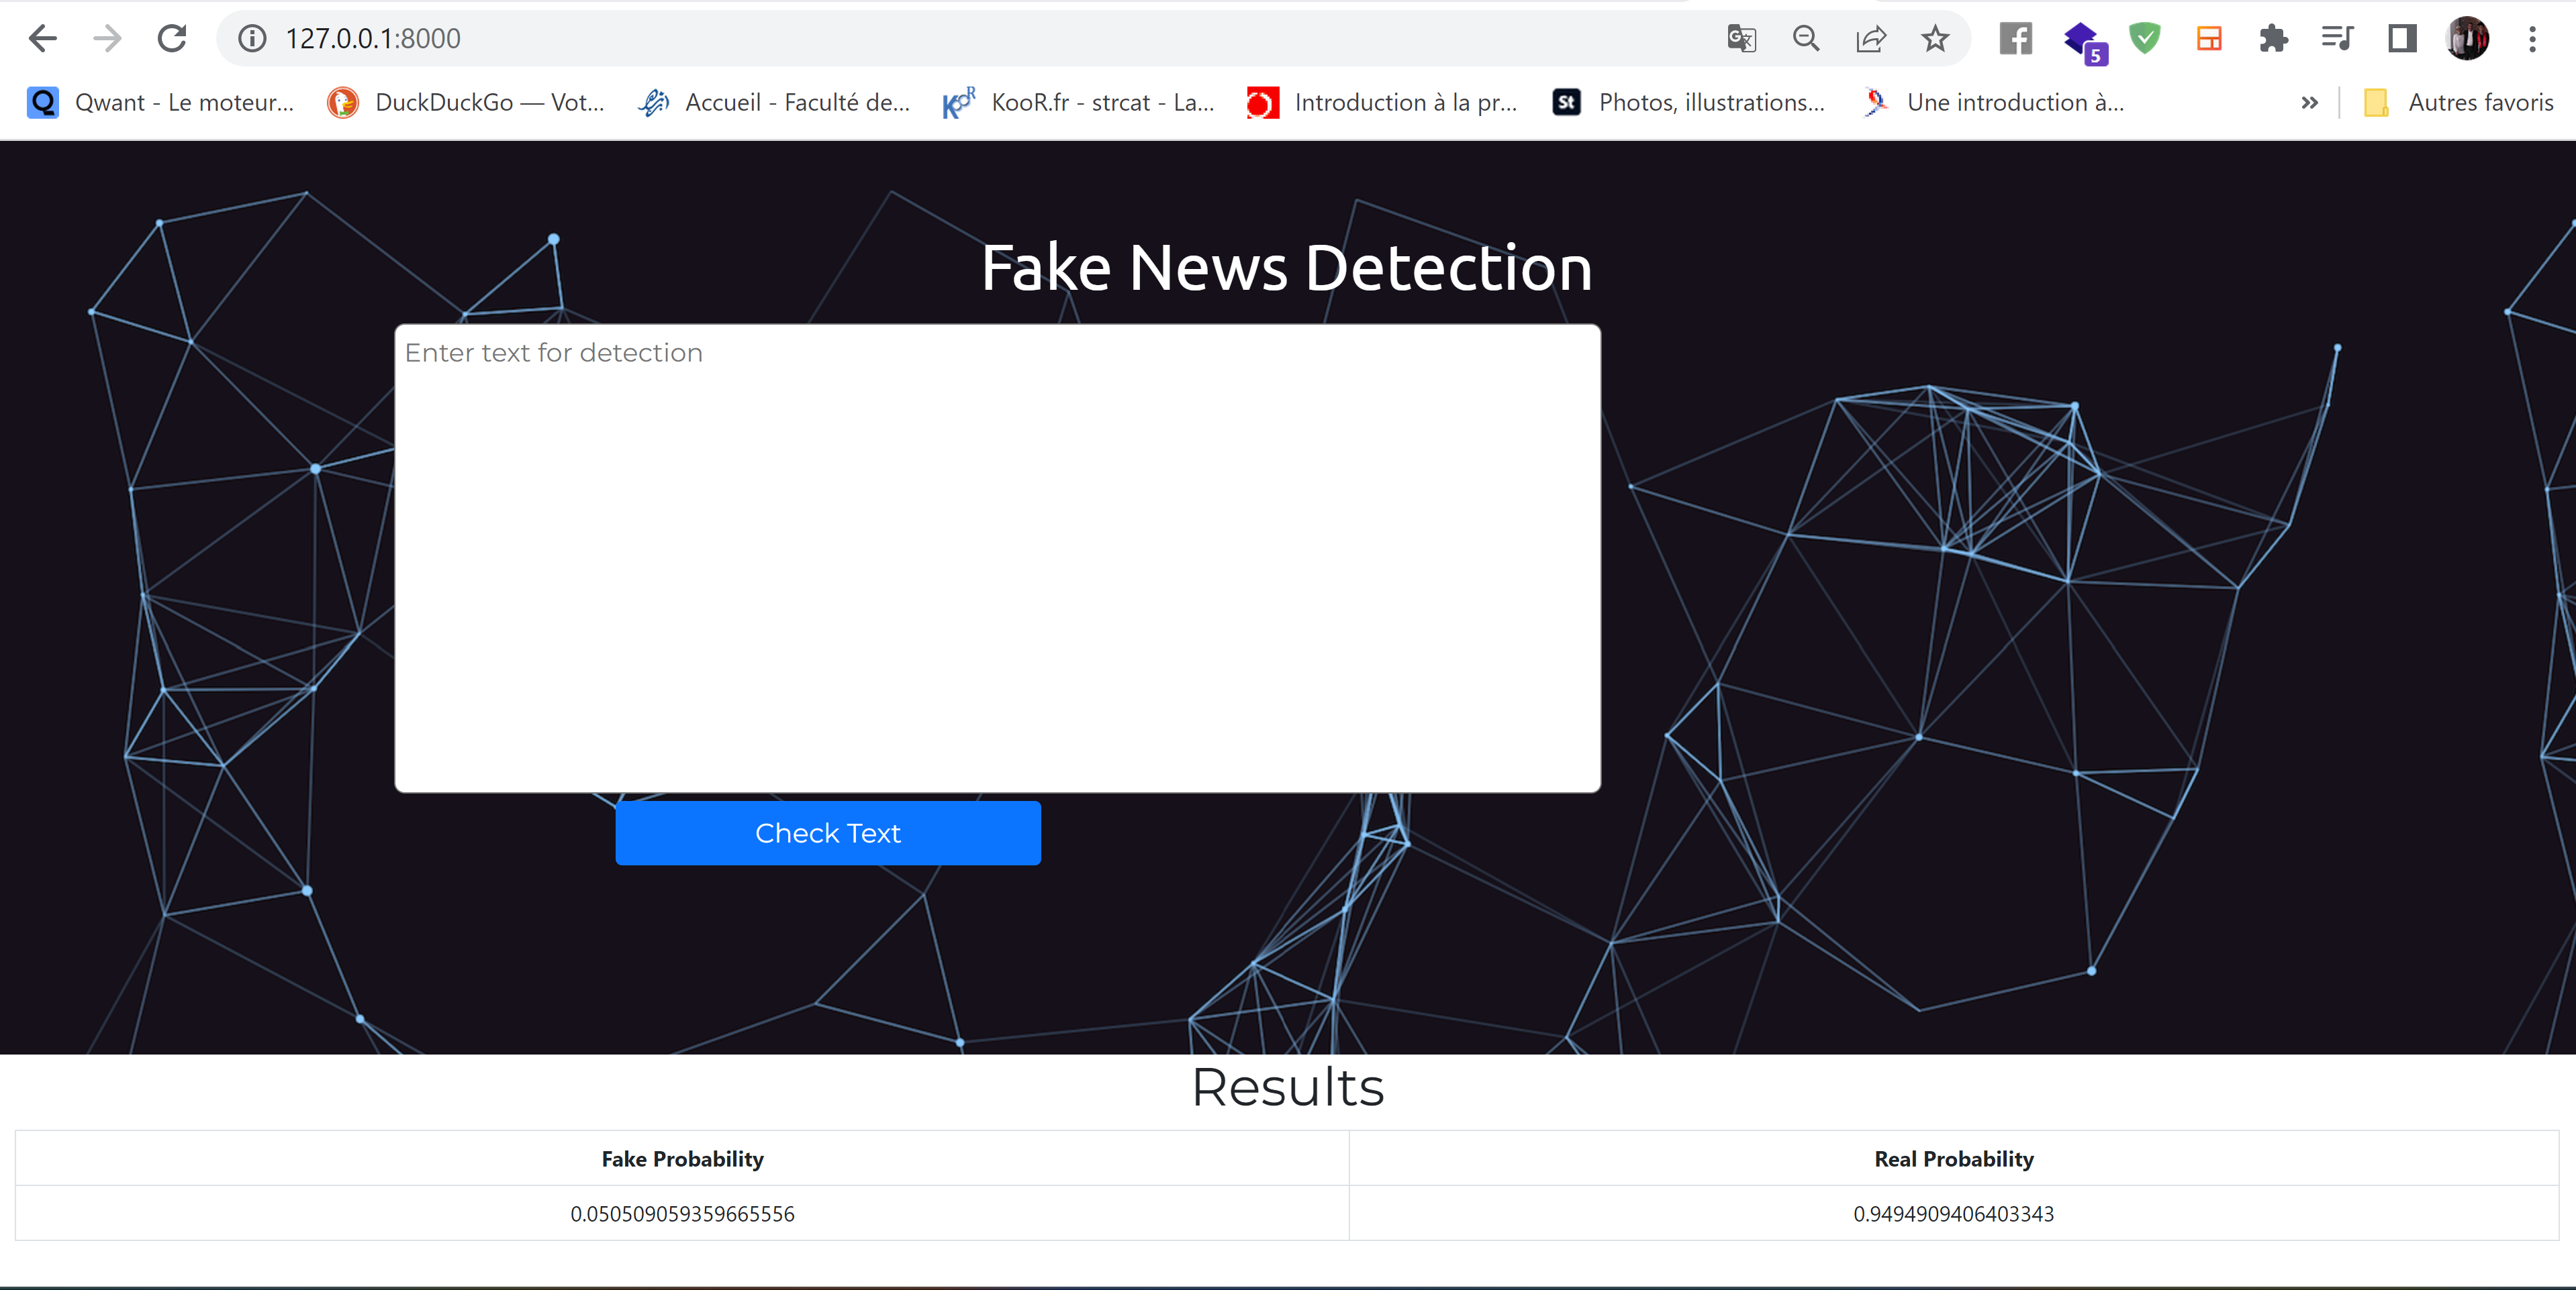Open the media controls icon in toolbar
2576x1290 pixels.
[2337, 38]
